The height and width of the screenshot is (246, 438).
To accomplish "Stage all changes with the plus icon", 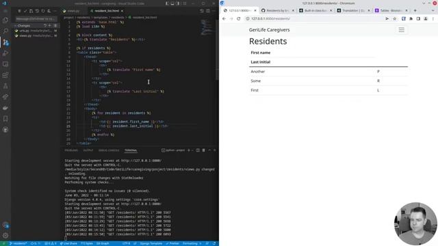I will (49, 25).
